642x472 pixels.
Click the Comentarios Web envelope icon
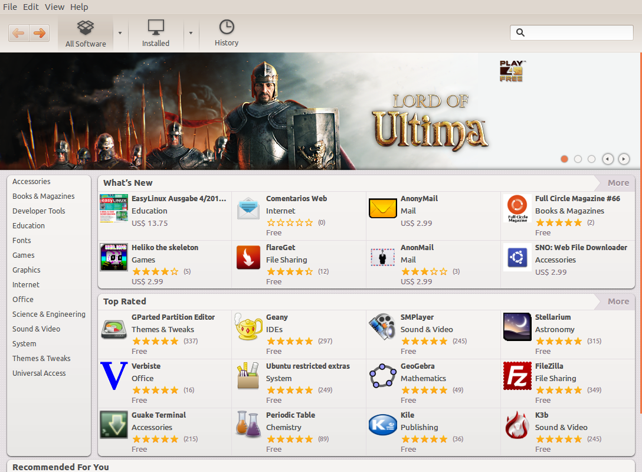coord(248,208)
